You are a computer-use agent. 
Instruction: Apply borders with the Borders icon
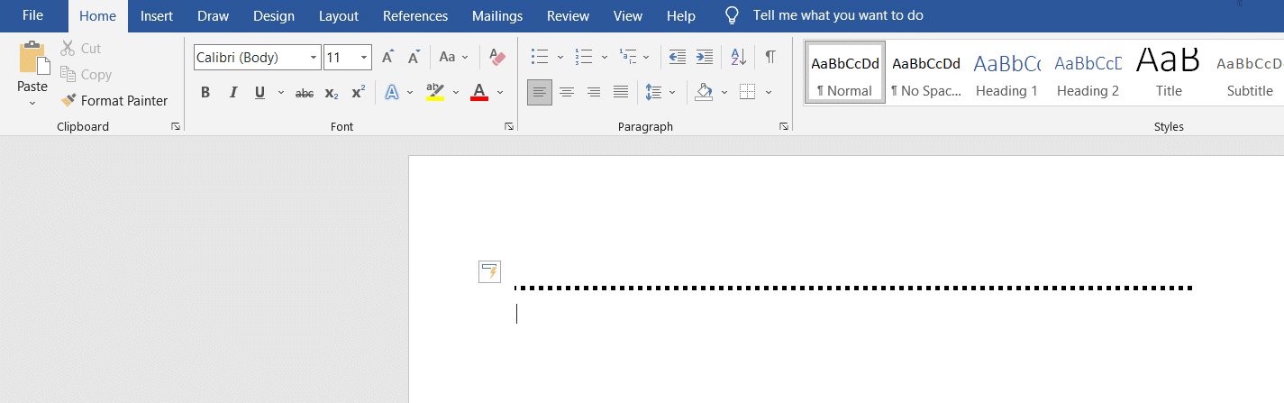747,92
